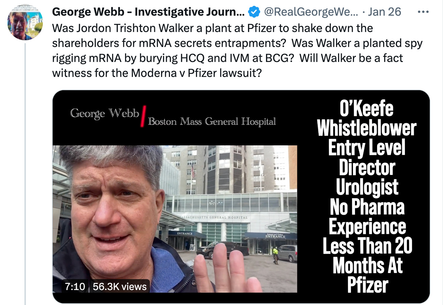Open the @RealGeorgeWe... handle link

tap(311, 12)
